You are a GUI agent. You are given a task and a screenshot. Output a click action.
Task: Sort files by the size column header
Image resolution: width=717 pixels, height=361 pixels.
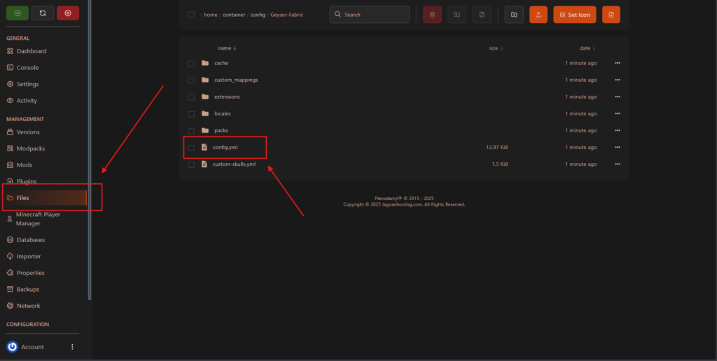[x=496, y=48]
